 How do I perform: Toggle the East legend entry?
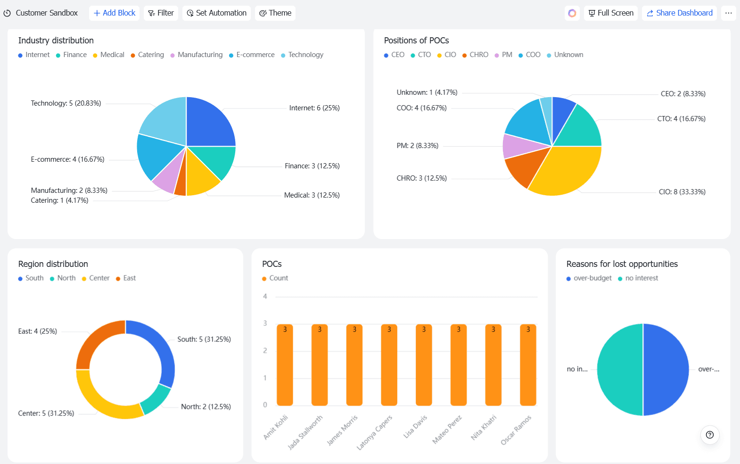126,278
